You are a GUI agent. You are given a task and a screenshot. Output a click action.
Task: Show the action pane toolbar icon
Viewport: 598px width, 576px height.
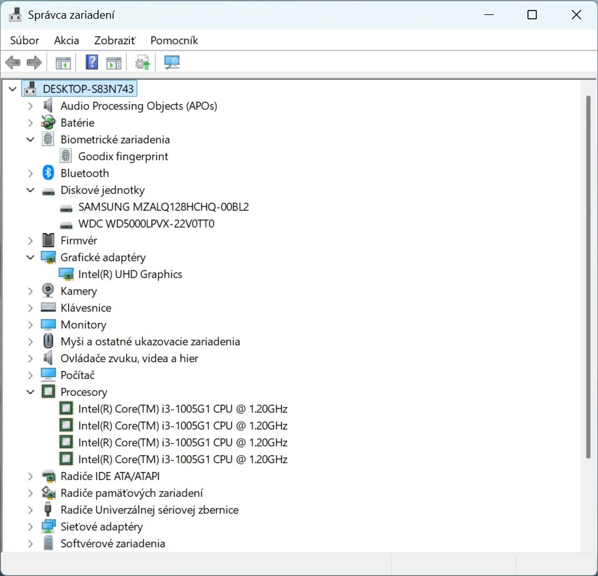114,63
